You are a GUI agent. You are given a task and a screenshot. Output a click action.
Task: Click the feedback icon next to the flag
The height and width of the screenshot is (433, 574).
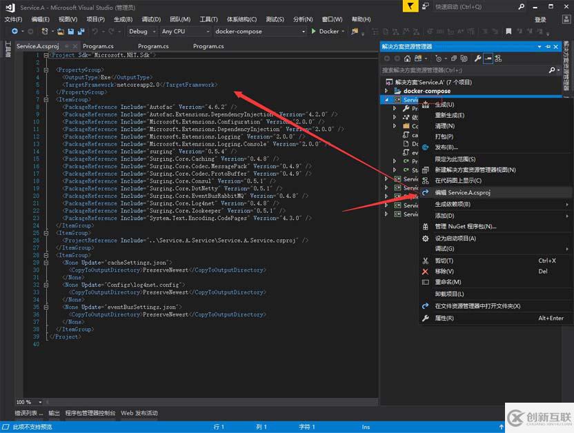tap(425, 6)
